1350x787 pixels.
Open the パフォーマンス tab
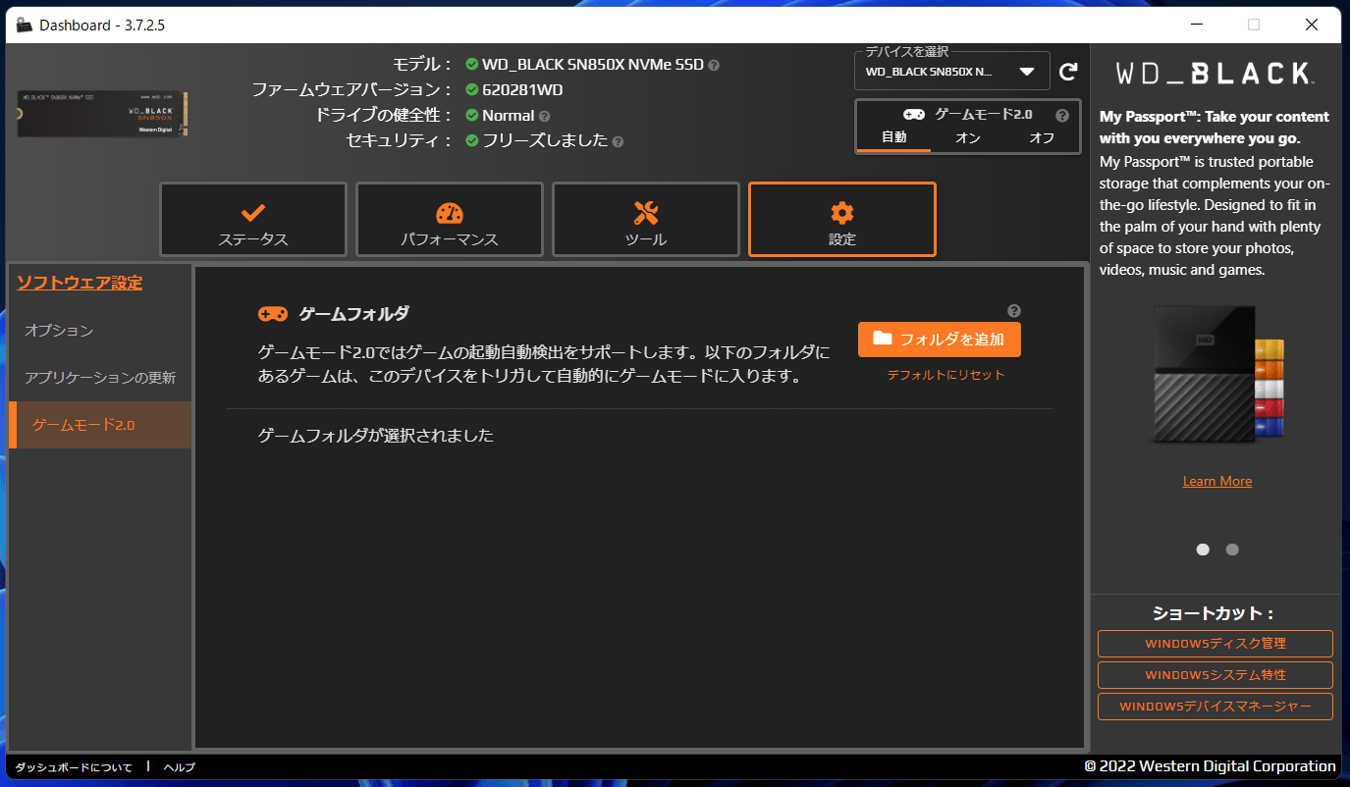[x=450, y=220]
